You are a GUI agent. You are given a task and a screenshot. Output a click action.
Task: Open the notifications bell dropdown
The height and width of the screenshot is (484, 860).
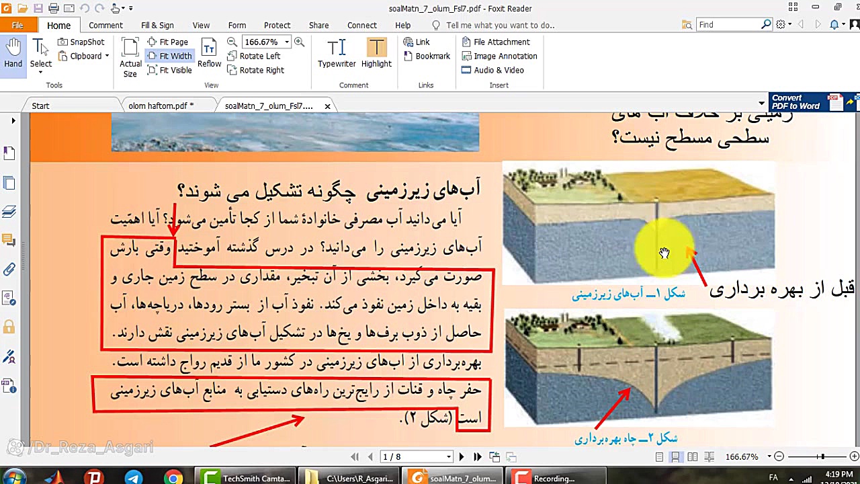(837, 24)
